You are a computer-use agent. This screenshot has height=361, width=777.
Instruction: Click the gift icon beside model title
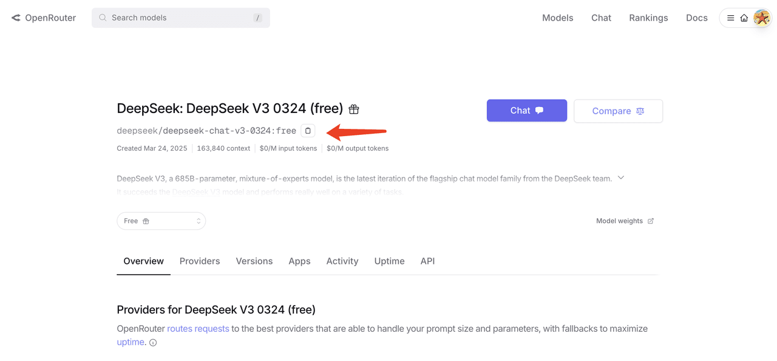[354, 109]
